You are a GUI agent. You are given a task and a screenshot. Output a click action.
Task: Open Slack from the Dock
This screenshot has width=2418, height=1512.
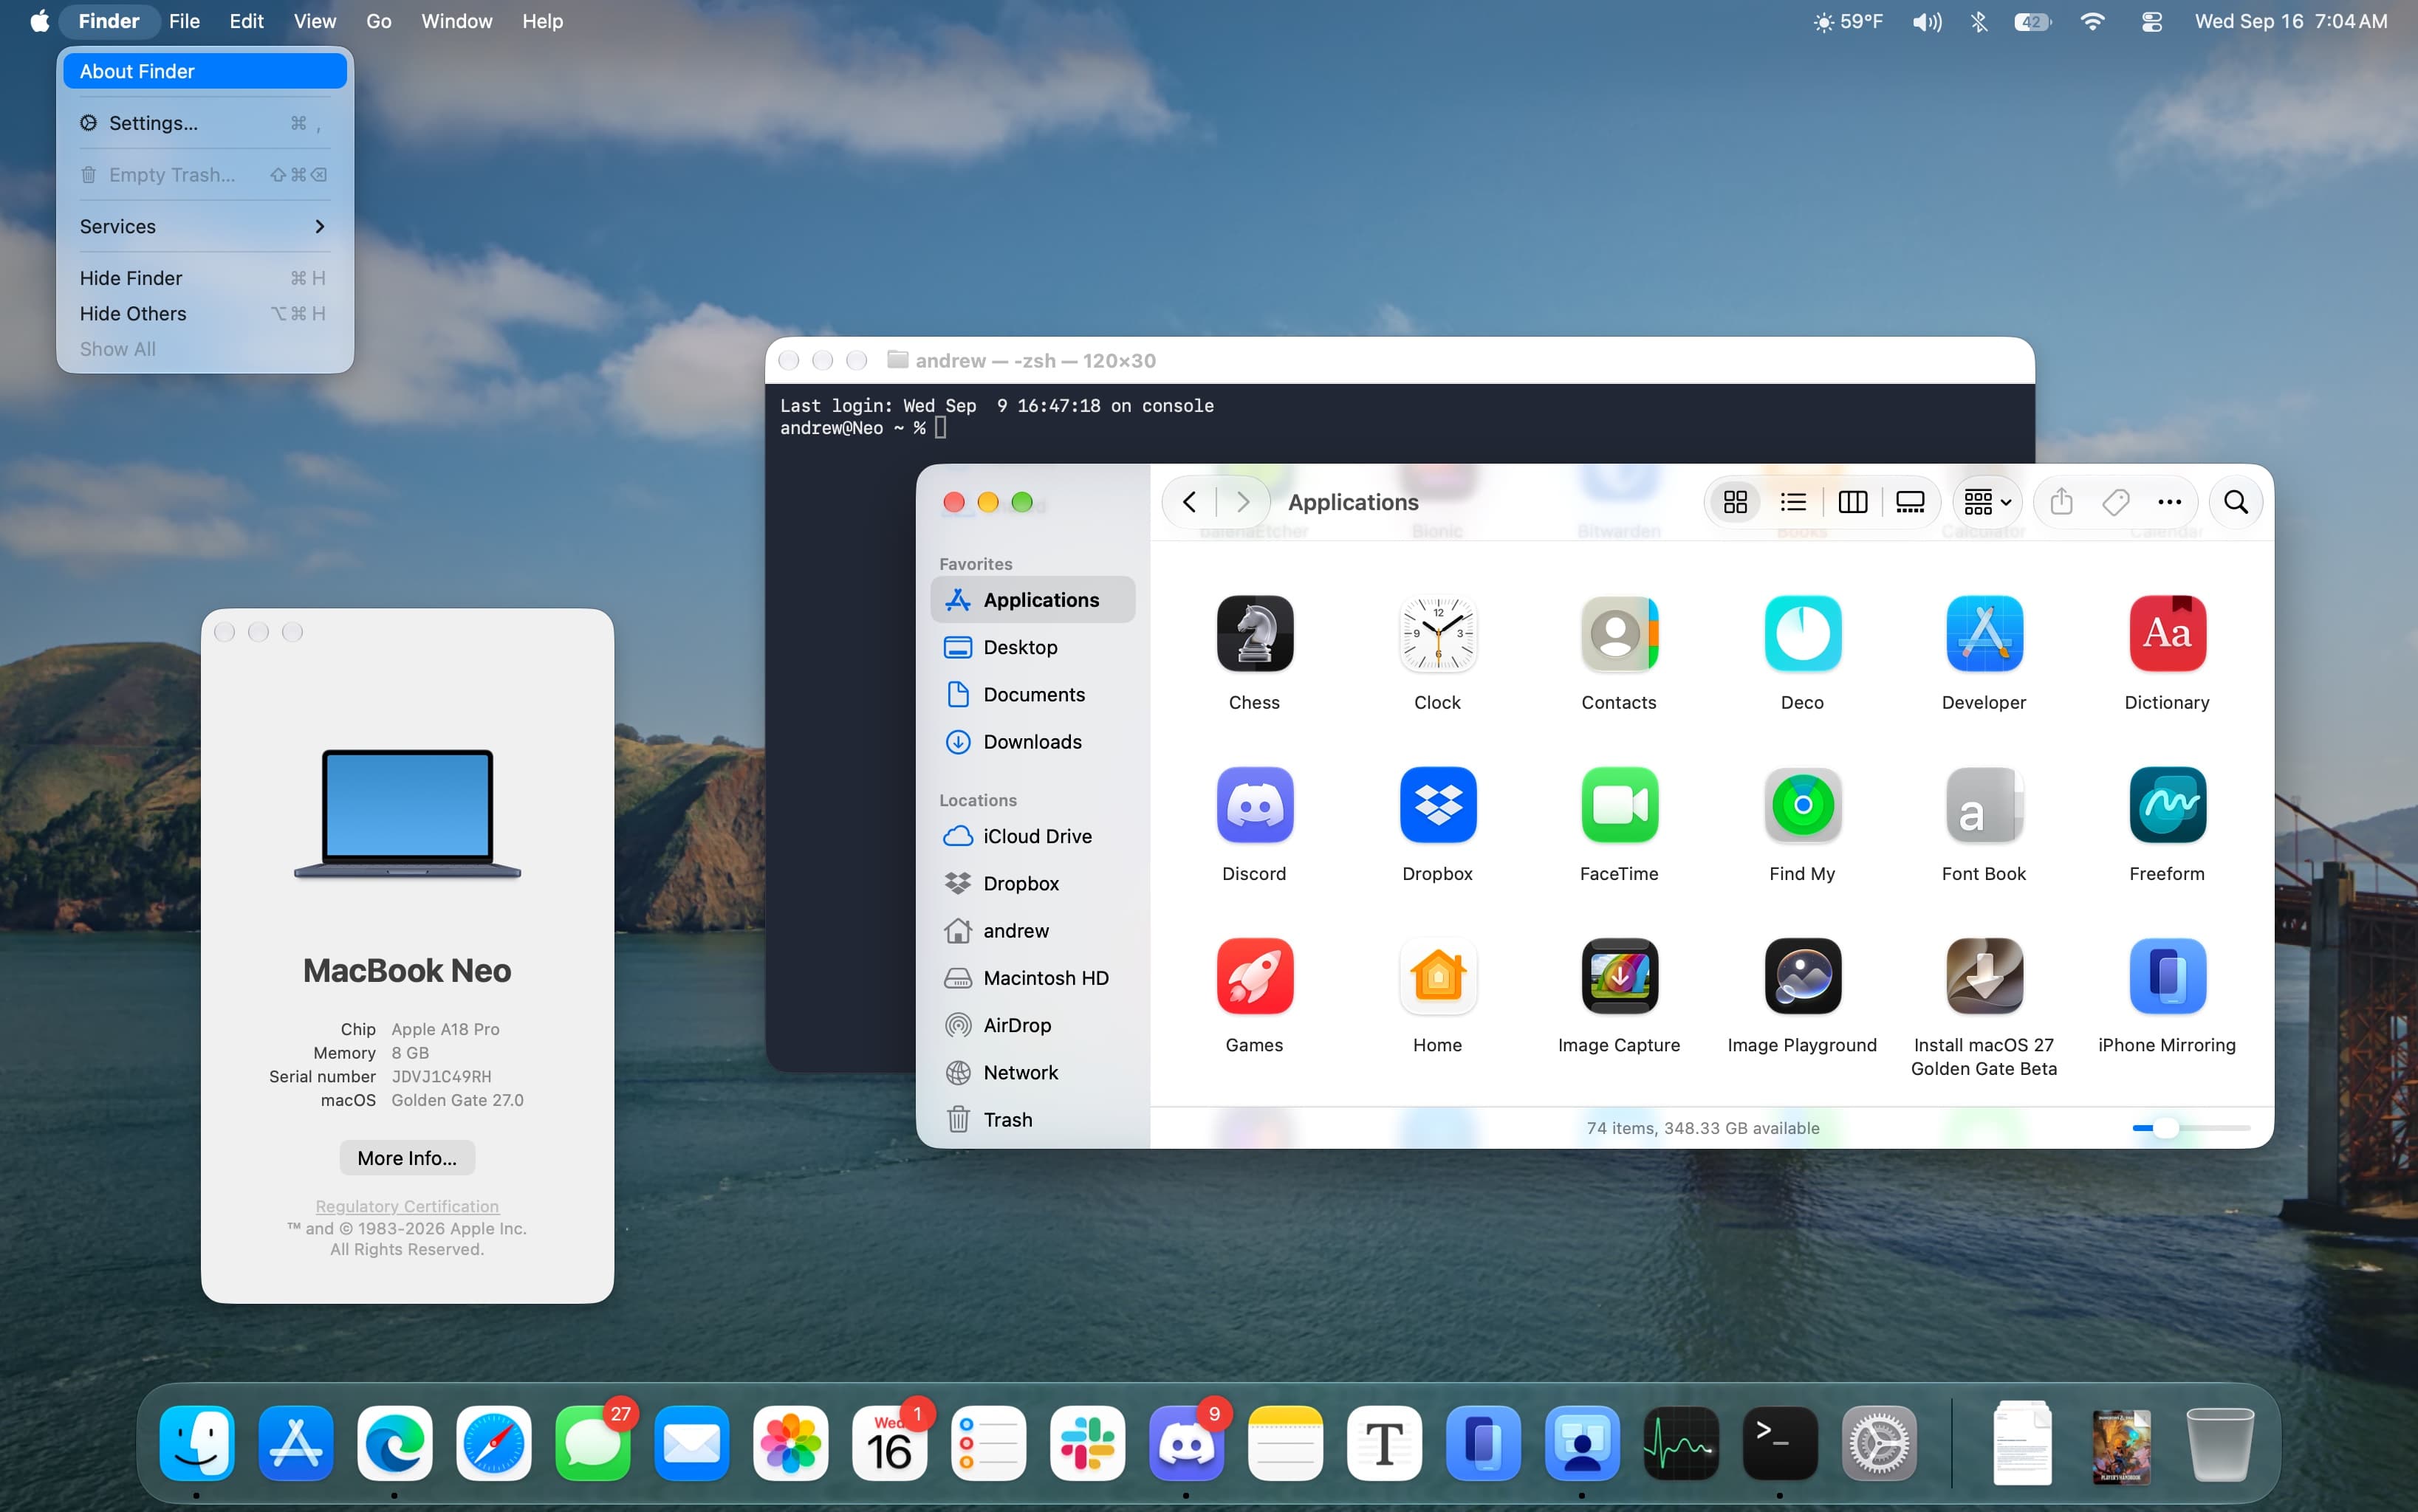[x=1087, y=1444]
